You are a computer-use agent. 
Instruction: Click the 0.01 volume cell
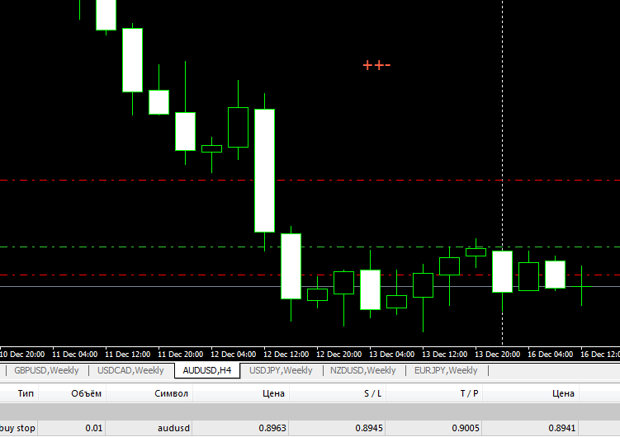[x=72, y=428]
